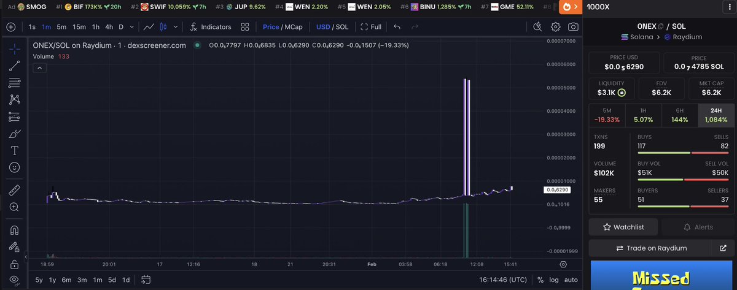The width and height of the screenshot is (737, 290).
Task: Show 5M price change stats
Action: tap(606, 116)
